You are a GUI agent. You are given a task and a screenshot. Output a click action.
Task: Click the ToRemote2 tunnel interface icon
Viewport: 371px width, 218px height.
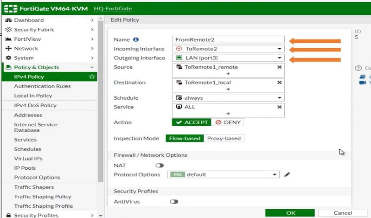[179, 49]
